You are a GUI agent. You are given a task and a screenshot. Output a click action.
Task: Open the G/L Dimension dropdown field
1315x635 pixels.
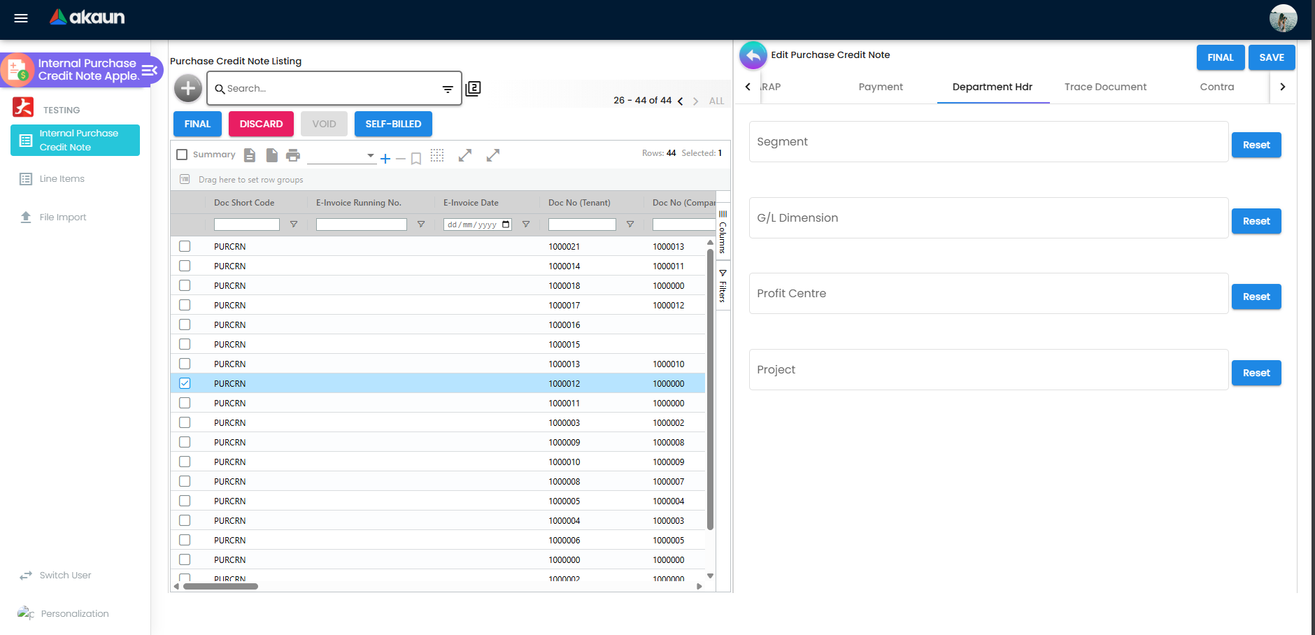988,218
